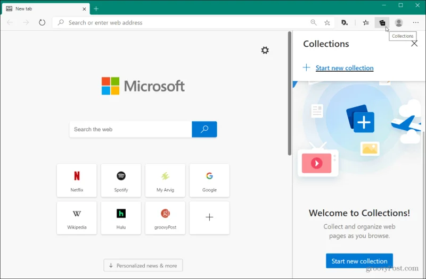Viewport: 426px width, 279px height.
Task: Click the blue Start new collection button
Action: coord(359,261)
